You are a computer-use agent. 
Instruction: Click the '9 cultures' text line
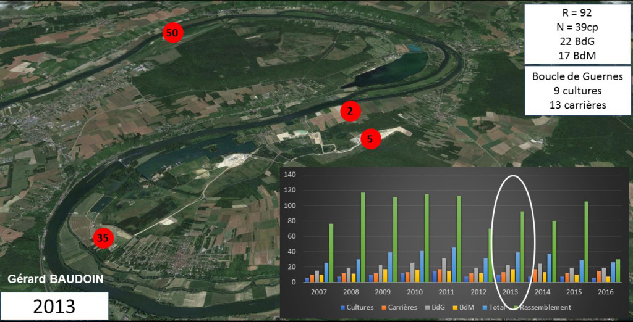pyautogui.click(x=577, y=91)
